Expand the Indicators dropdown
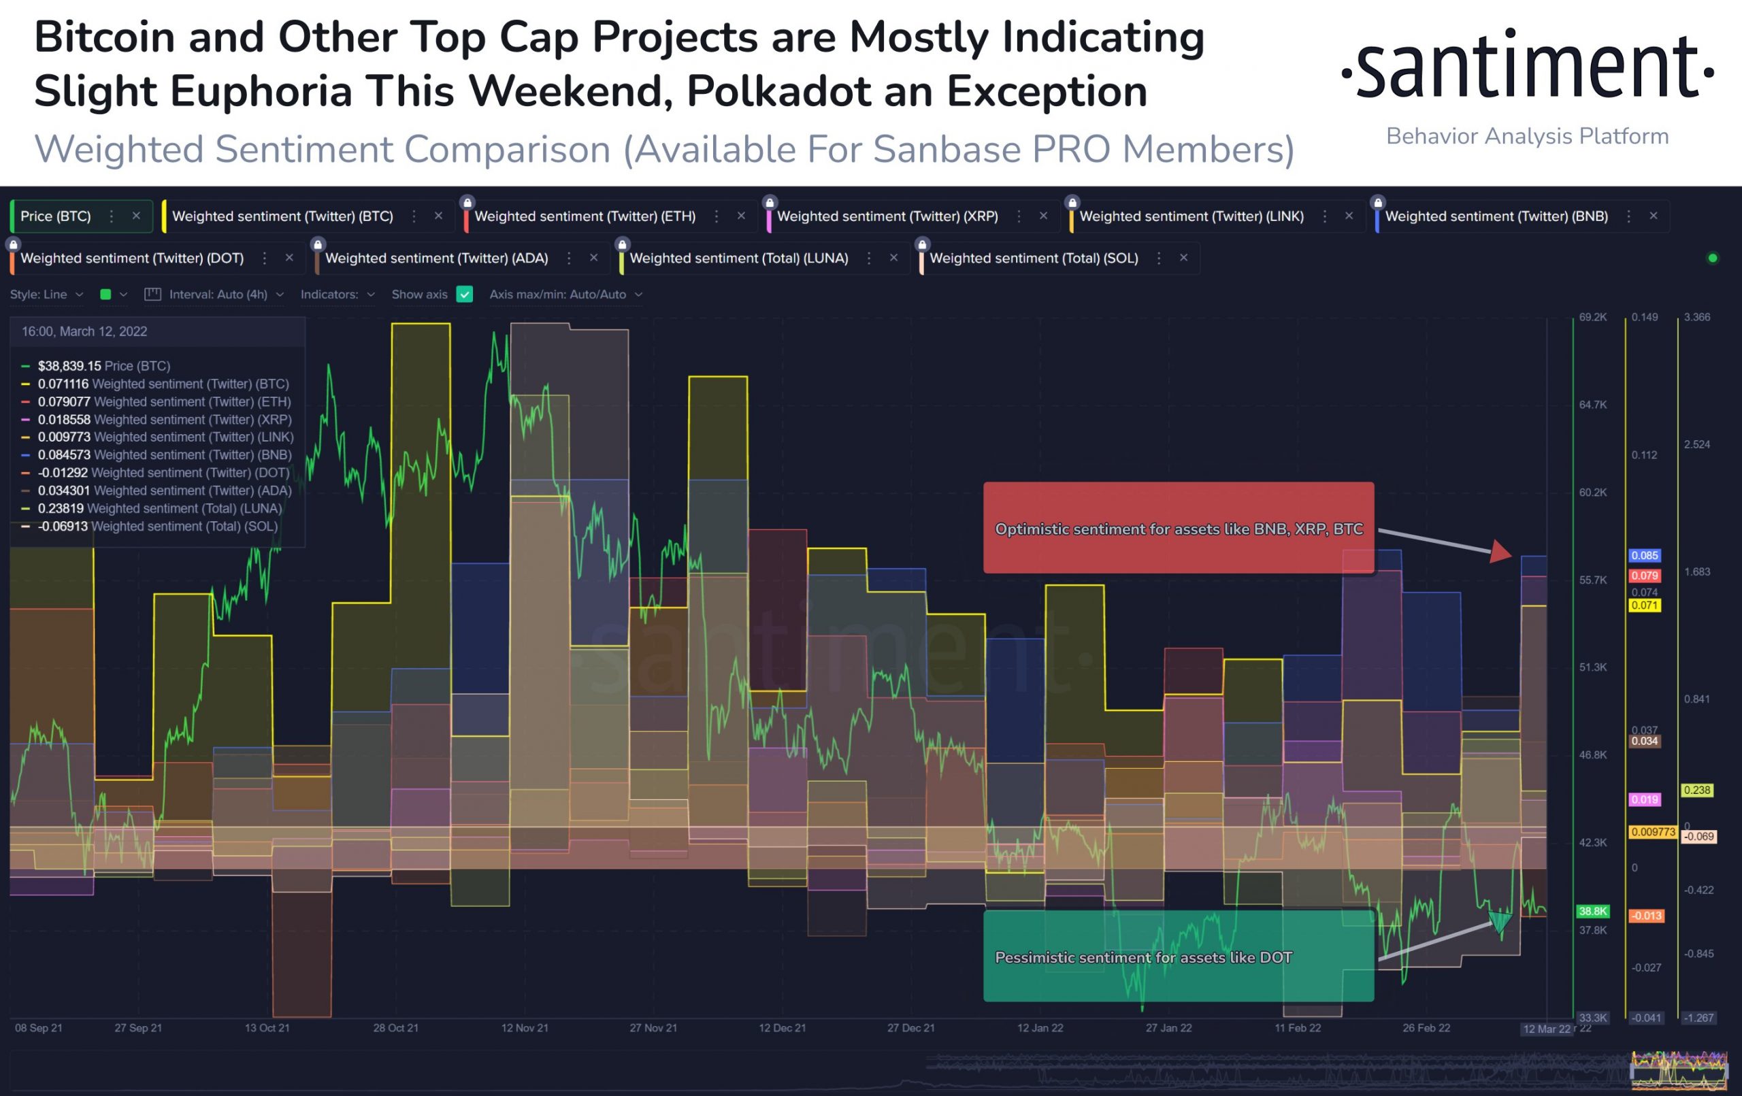1742x1096 pixels. click(338, 295)
